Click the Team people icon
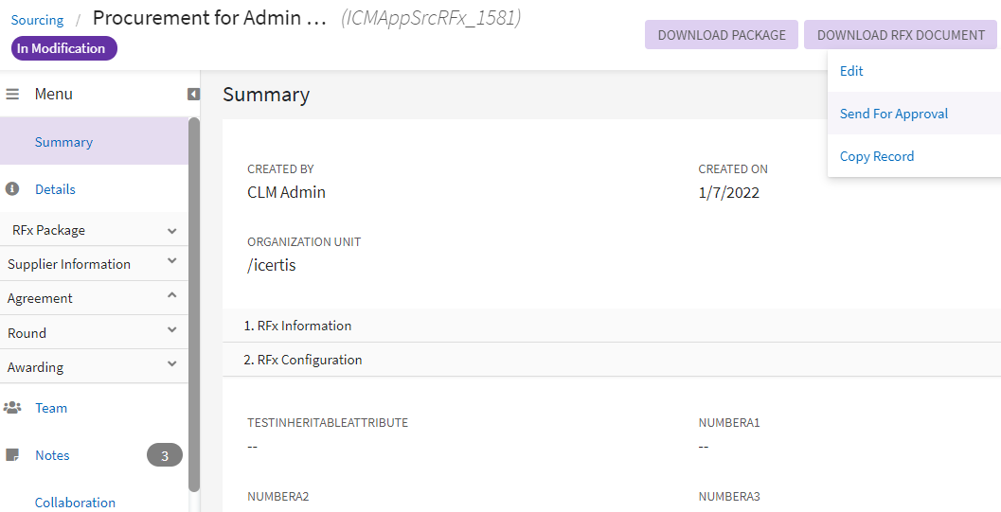The height and width of the screenshot is (512, 1001). point(12,408)
